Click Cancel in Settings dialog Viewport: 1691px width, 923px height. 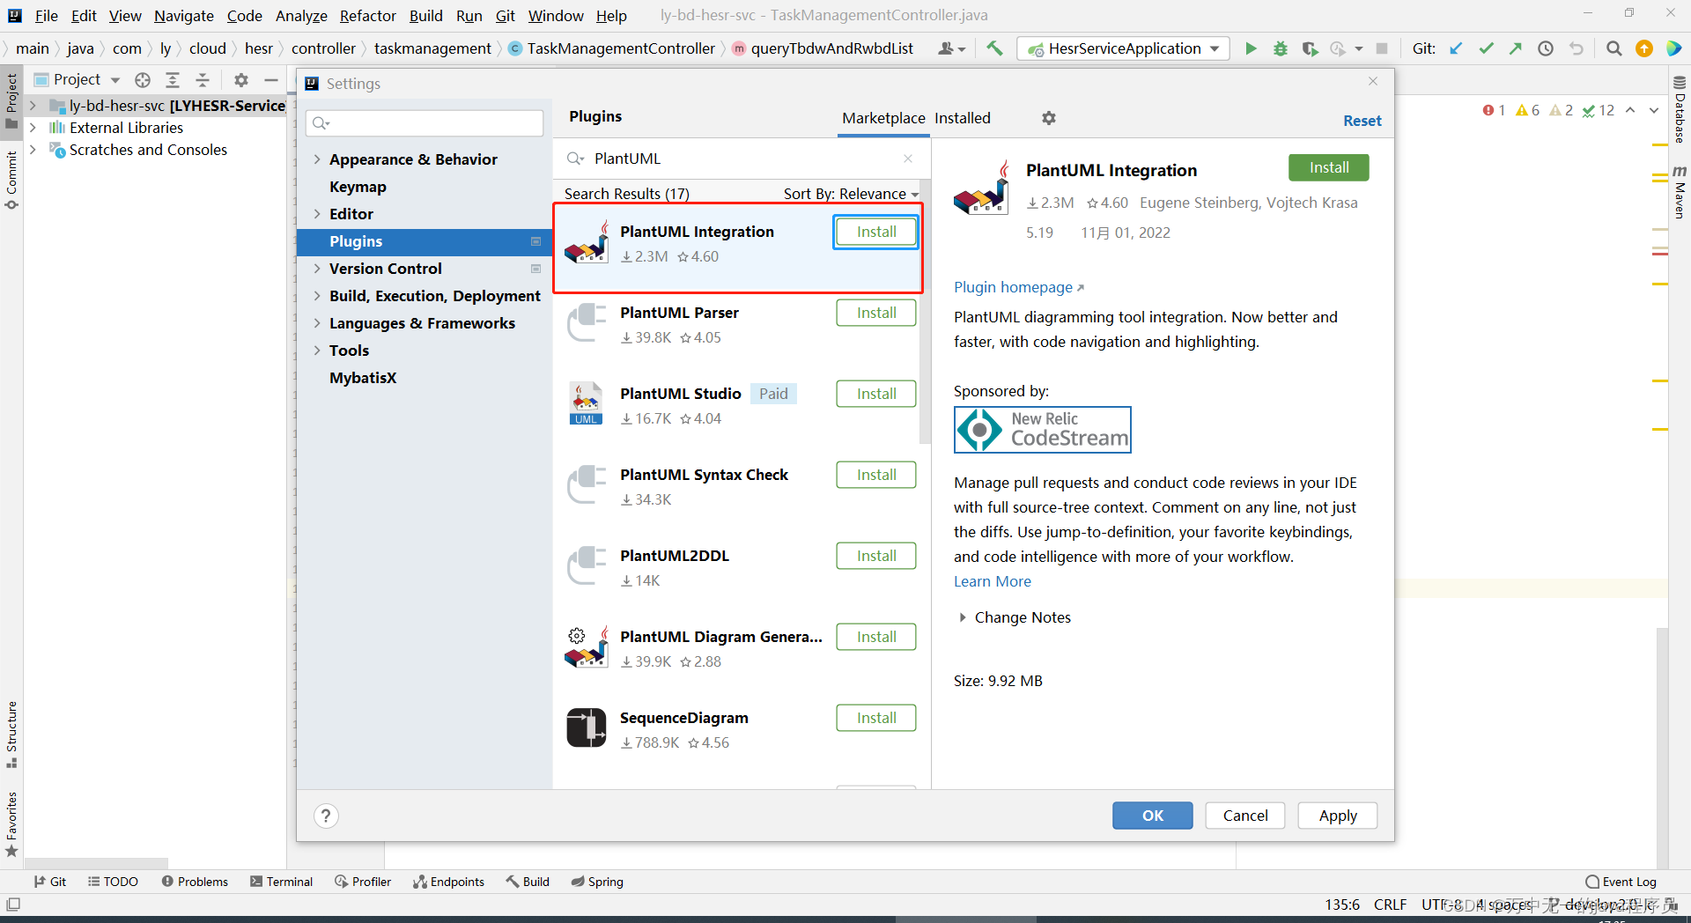1245,816
